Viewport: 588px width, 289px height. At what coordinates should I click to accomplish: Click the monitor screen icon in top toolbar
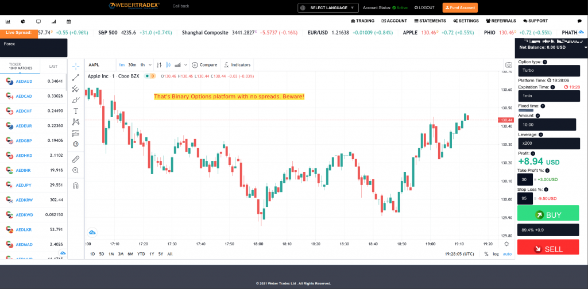click(38, 21)
